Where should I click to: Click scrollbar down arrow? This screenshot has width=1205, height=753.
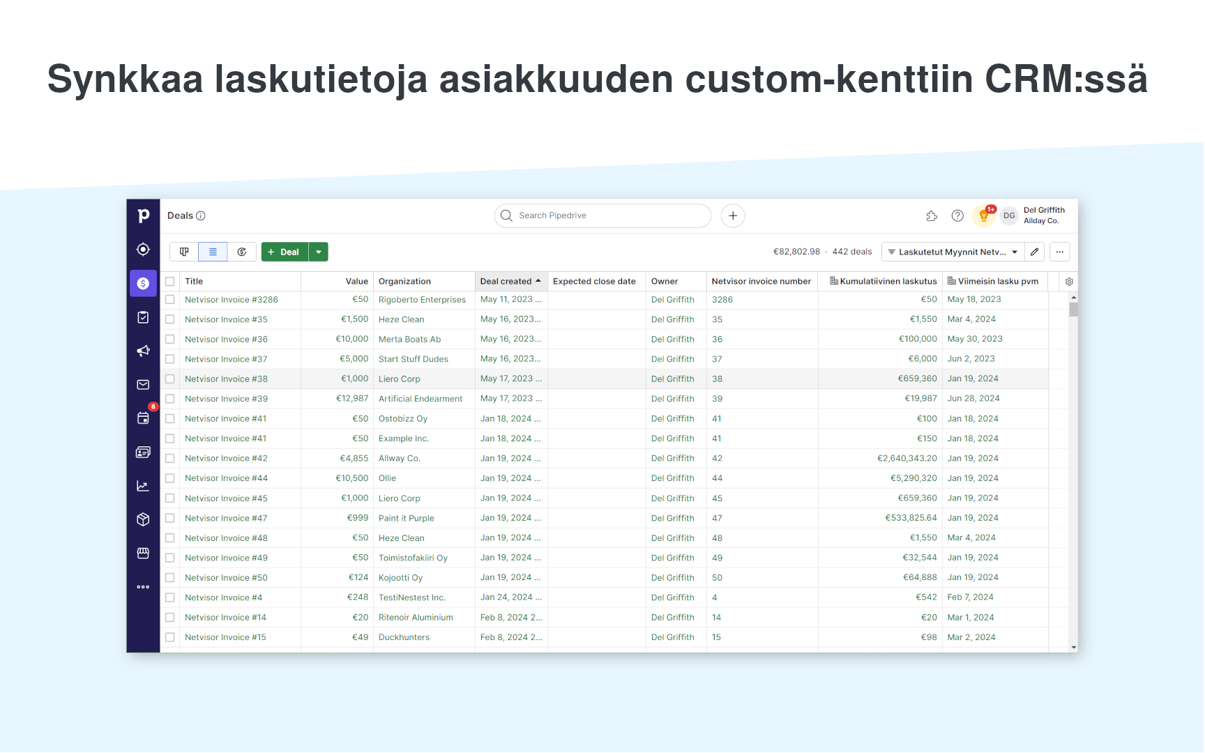pos(1073,648)
